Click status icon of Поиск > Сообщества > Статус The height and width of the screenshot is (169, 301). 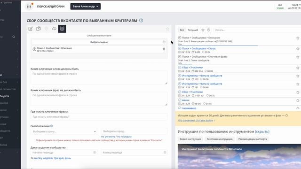(x=180, y=48)
